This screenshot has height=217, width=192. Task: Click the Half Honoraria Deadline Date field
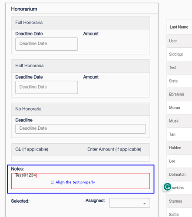point(46,87)
